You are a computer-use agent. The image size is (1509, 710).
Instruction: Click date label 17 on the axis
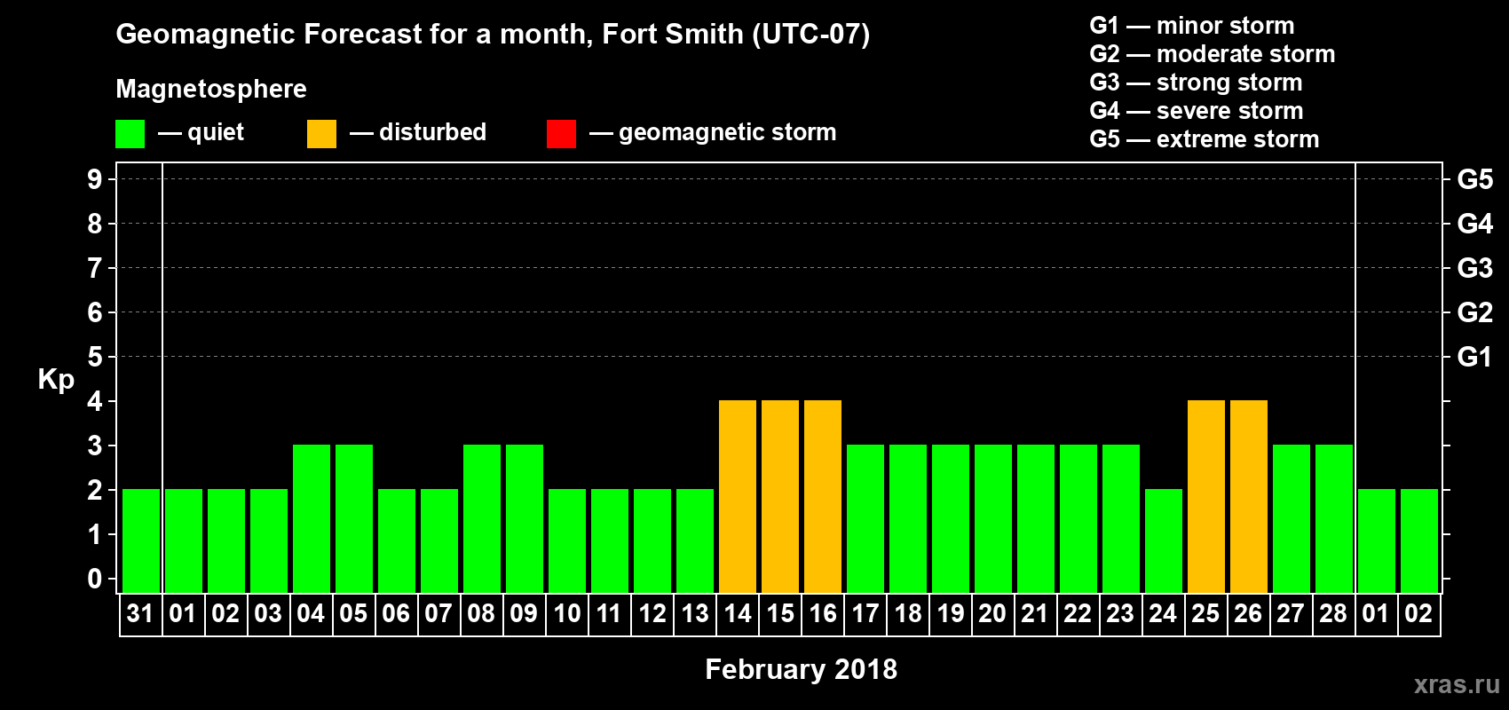[x=865, y=614]
